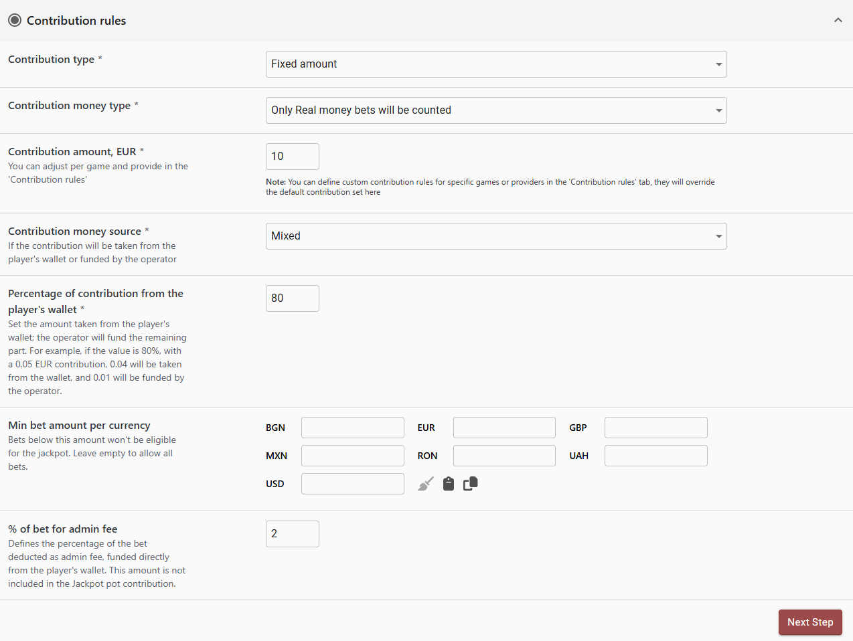This screenshot has width=853, height=641.
Task: Click the clipboard paste icon for currencies
Action: click(x=449, y=484)
